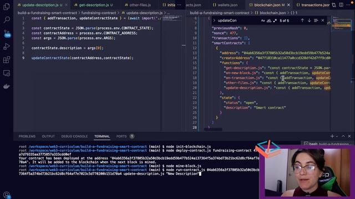Open the new terminal launch profile dropdown

coord(337,137)
